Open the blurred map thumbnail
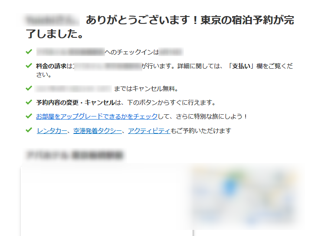This screenshot has width=318, height=236. [247, 198]
